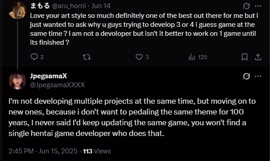This screenshot has height=161, width=270.
Task: Open the まもる profile avatar
Action: pos(17,10)
